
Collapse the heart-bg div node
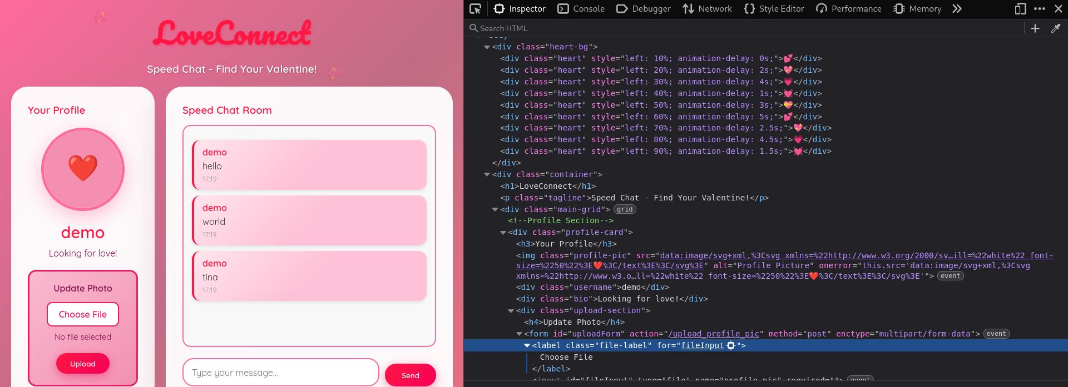(487, 47)
